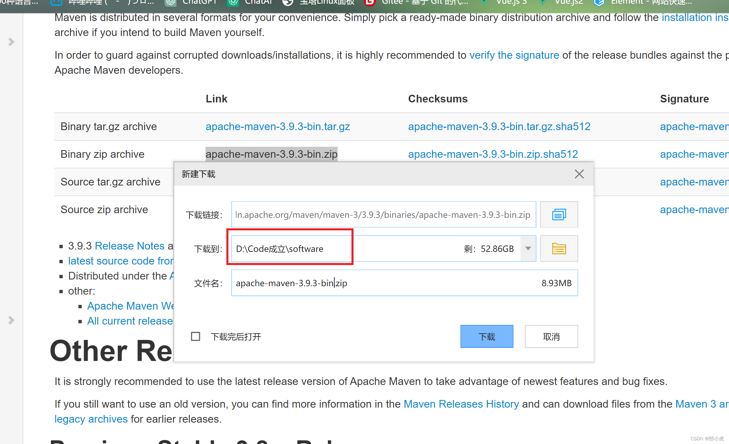Viewport: 729px width, 444px height.
Task: Expand the lower left sidebar chevron
Action: click(x=11, y=320)
